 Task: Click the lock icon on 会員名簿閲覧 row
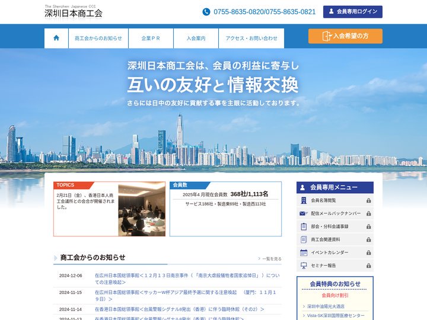tap(369, 200)
